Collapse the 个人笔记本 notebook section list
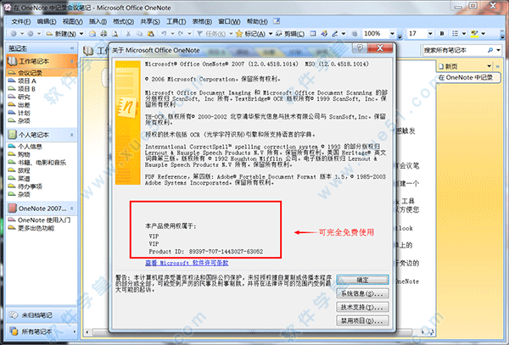The width and height of the screenshot is (509, 345). pyautogui.click(x=72, y=135)
